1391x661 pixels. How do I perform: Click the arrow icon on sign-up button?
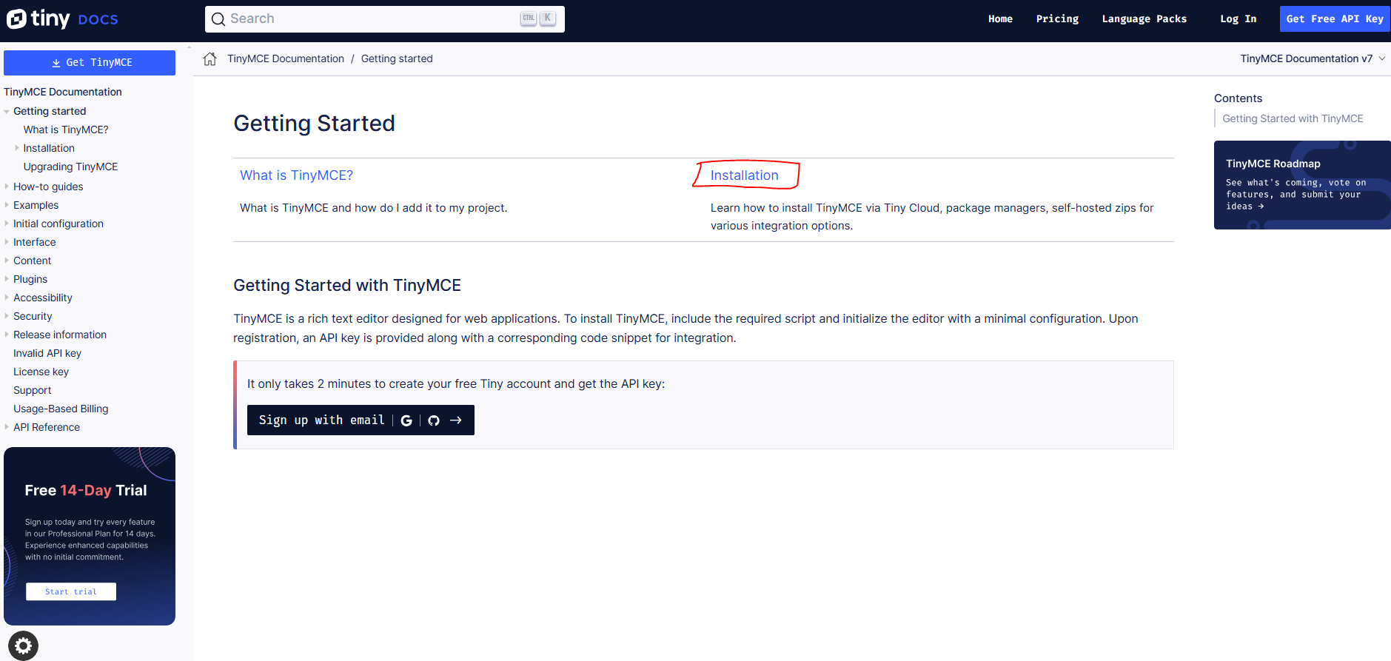[456, 420]
